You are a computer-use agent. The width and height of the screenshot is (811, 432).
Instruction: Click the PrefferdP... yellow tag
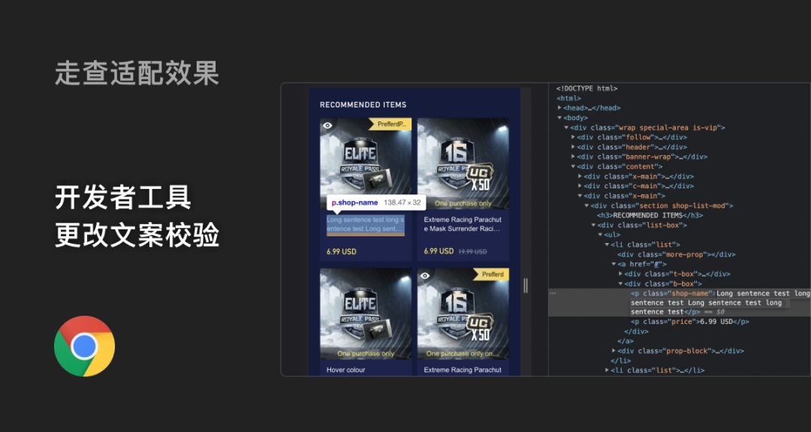[391, 124]
